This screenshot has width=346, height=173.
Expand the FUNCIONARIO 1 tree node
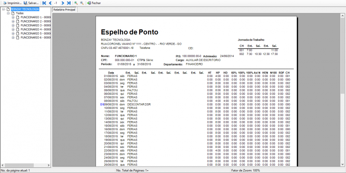tap(13, 17)
